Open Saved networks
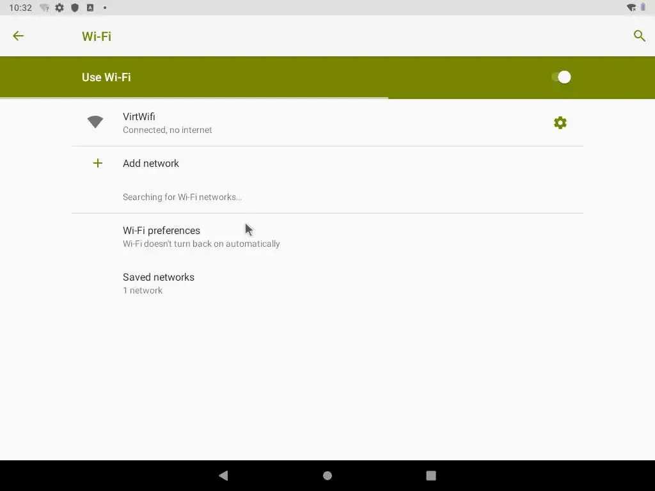The width and height of the screenshot is (655, 491). [x=327, y=283]
